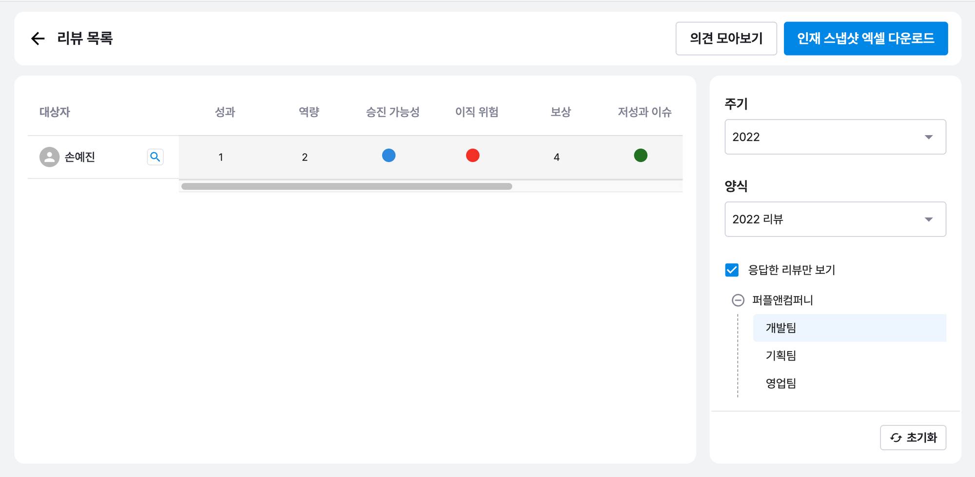Click the 보상 column header
The height and width of the screenshot is (477, 975).
click(x=561, y=112)
